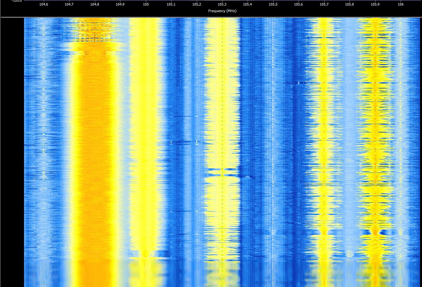Screen dimensions: 422x287
Task: Click the 104.8 frequency axis label
Action: (x=95, y=5)
